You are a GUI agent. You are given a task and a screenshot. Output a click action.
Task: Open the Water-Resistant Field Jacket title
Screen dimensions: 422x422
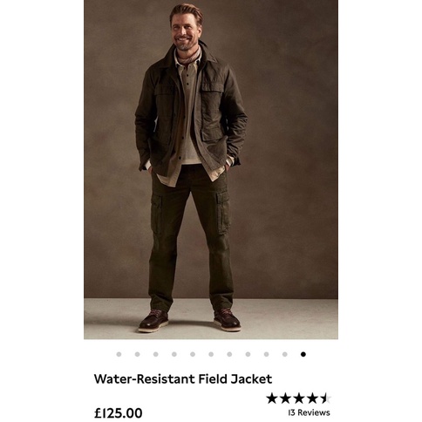tap(183, 379)
